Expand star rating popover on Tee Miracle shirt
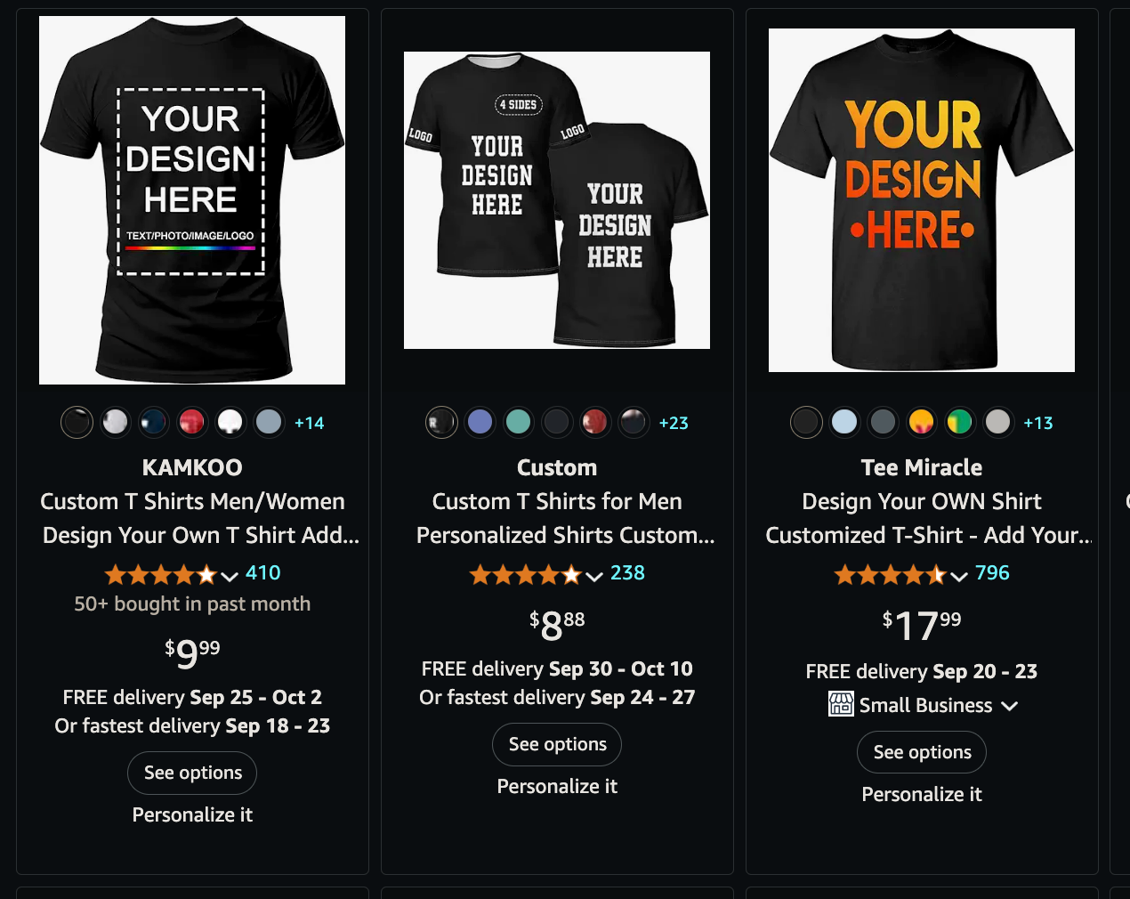This screenshot has height=899, width=1130. pos(900,574)
